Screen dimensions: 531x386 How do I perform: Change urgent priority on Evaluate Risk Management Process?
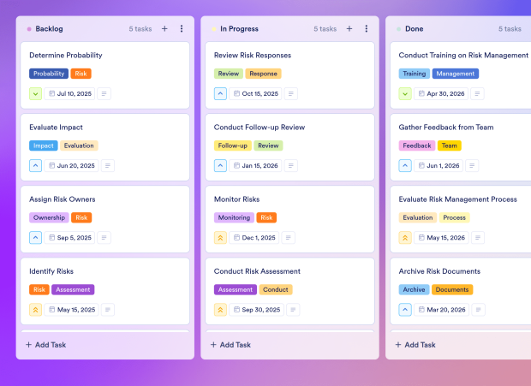click(405, 238)
